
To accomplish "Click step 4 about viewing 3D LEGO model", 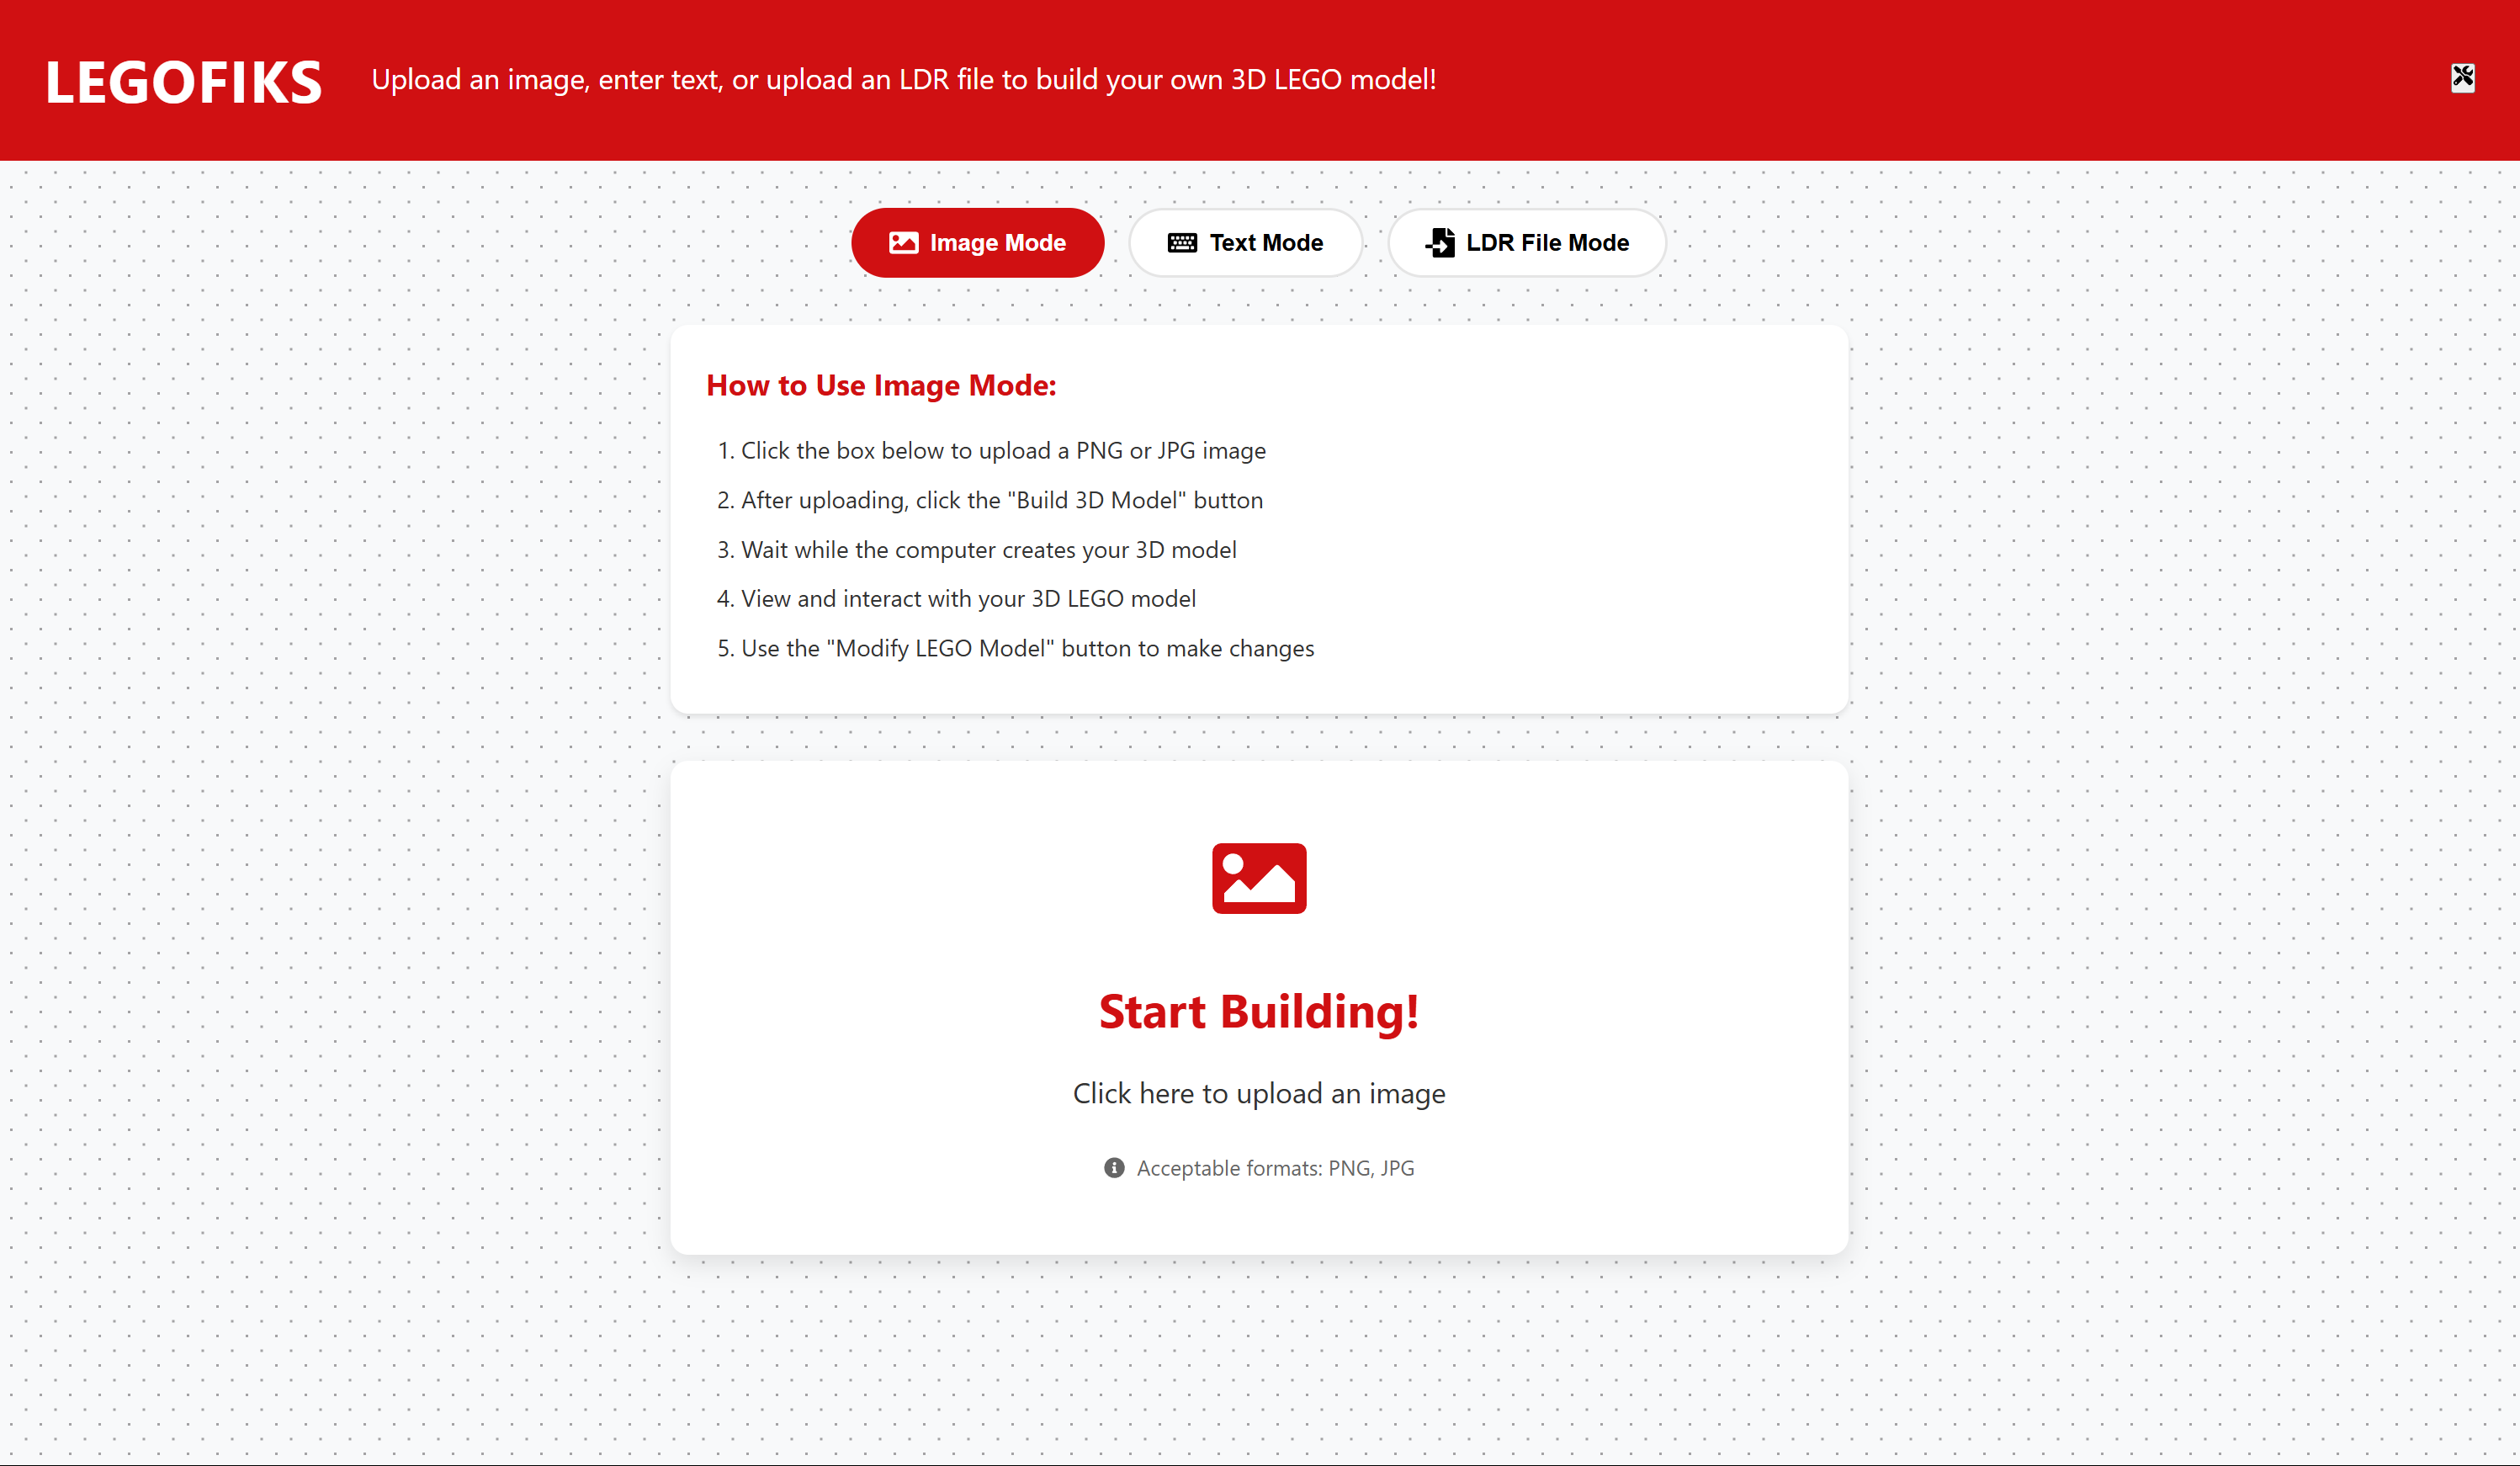I will pos(967,599).
